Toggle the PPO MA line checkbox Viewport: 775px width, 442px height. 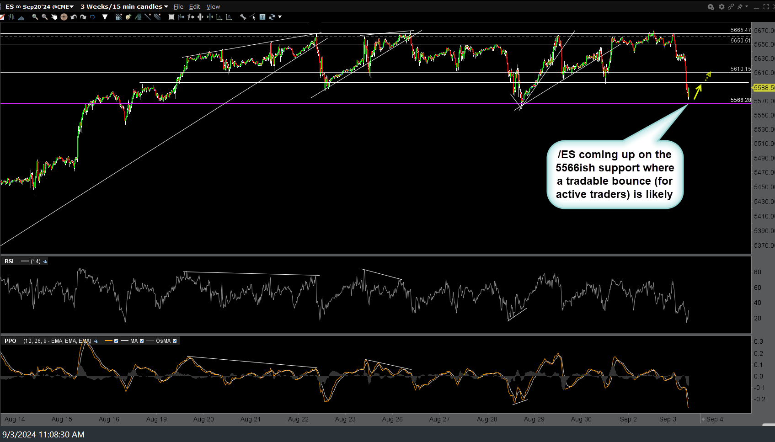pos(142,341)
